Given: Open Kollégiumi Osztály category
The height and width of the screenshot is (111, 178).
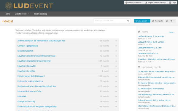Looking at the screenshot, I should [x=26, y=101].
